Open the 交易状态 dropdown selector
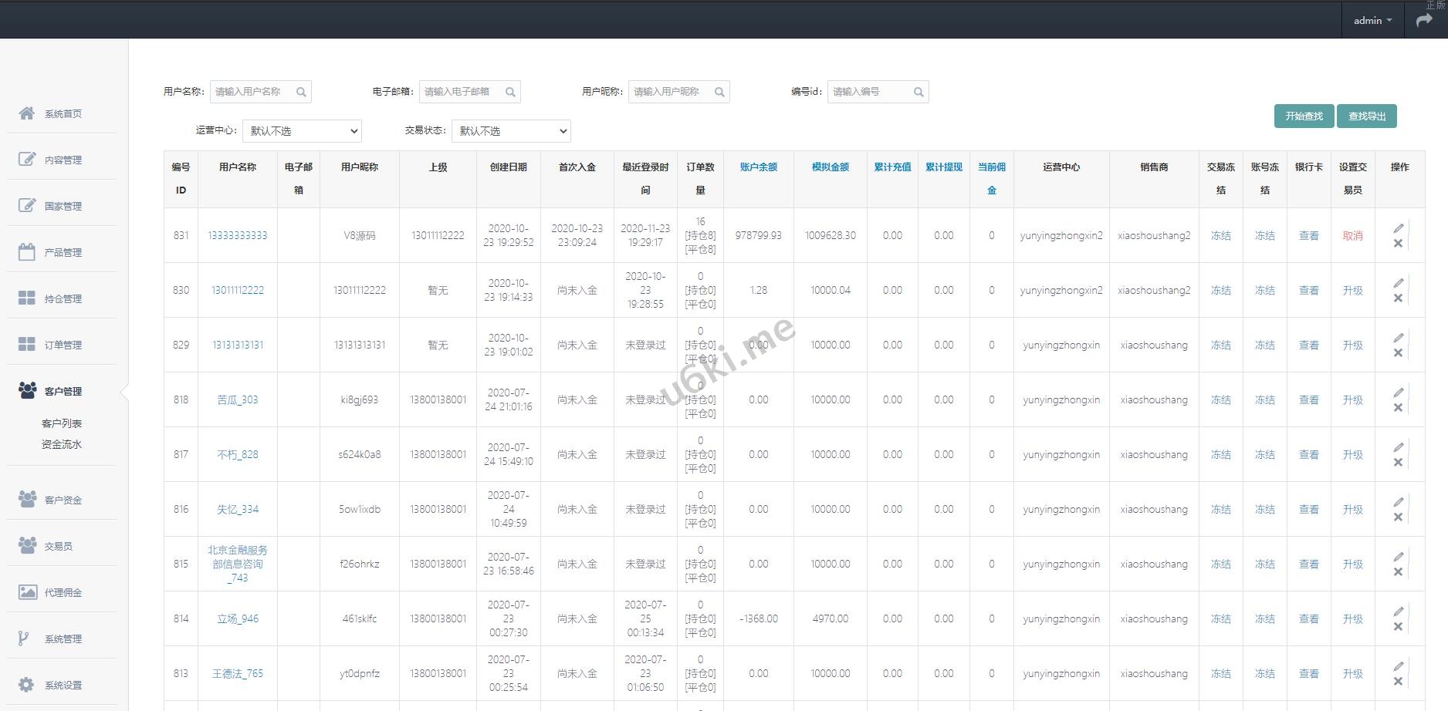Viewport: 1448px width, 711px height. pos(511,131)
